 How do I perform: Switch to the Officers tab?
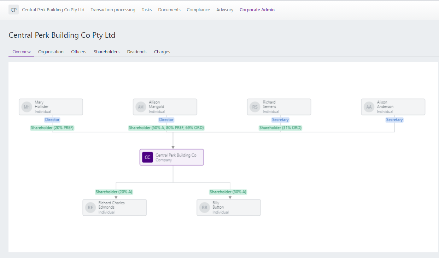point(78,52)
